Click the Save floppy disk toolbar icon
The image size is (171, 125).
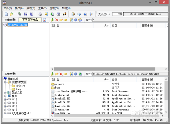pos(26,14)
